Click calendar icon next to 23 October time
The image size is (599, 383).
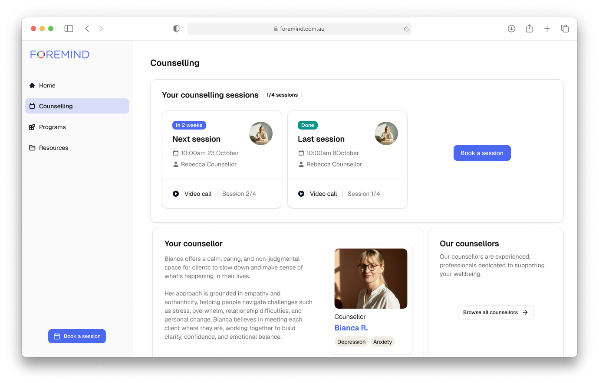(x=176, y=153)
